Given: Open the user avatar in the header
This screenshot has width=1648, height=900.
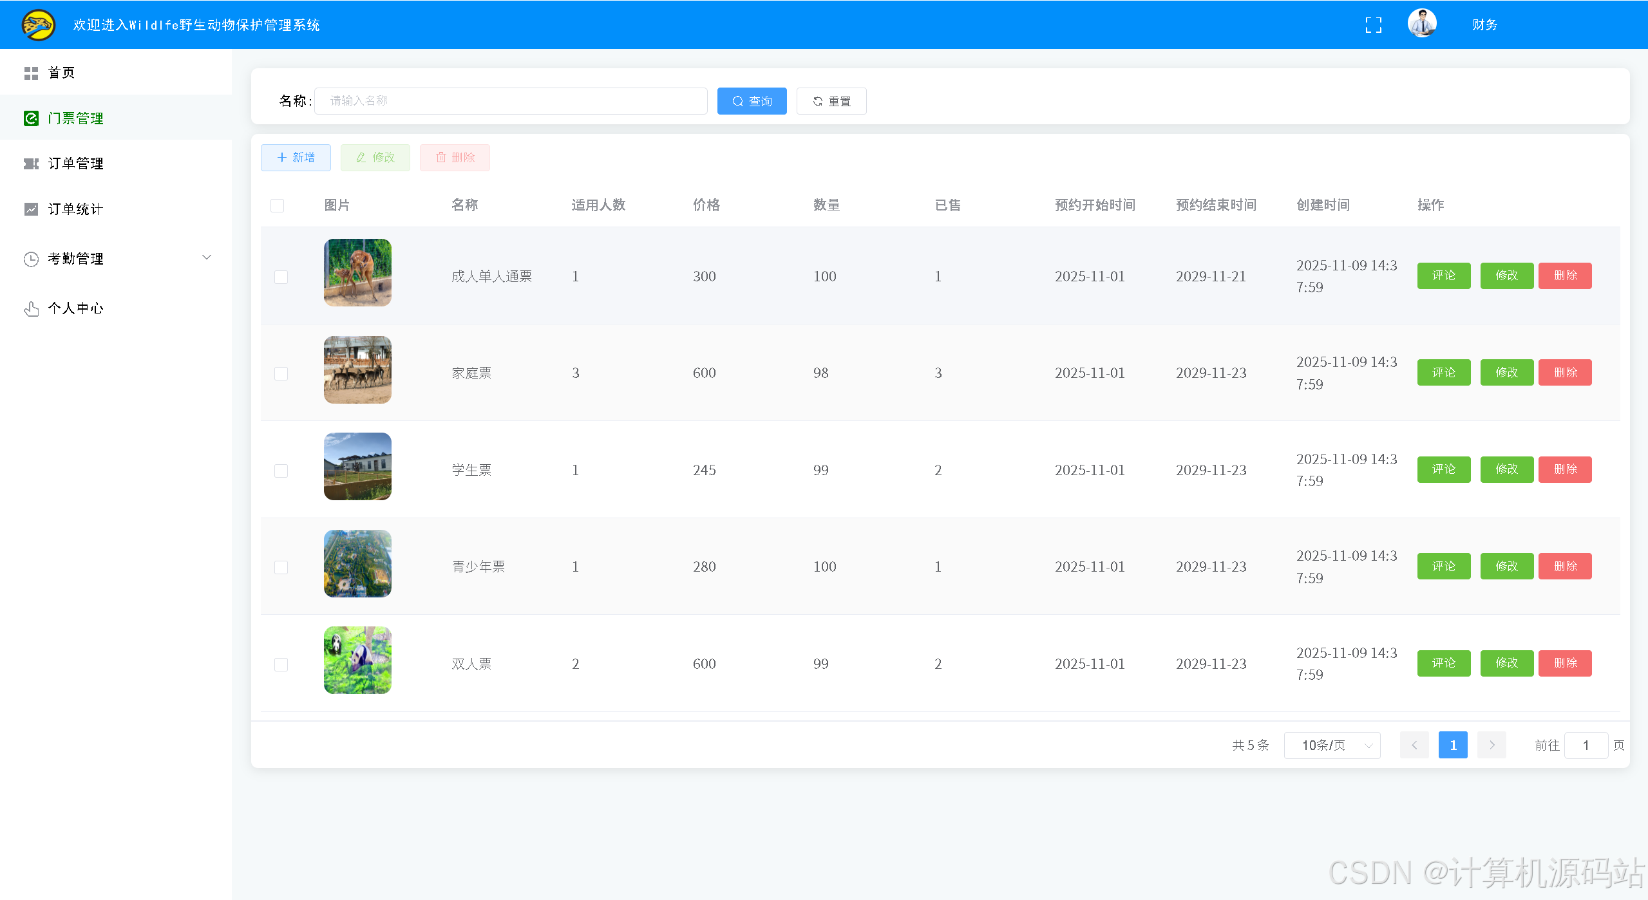Looking at the screenshot, I should pyautogui.click(x=1422, y=24).
